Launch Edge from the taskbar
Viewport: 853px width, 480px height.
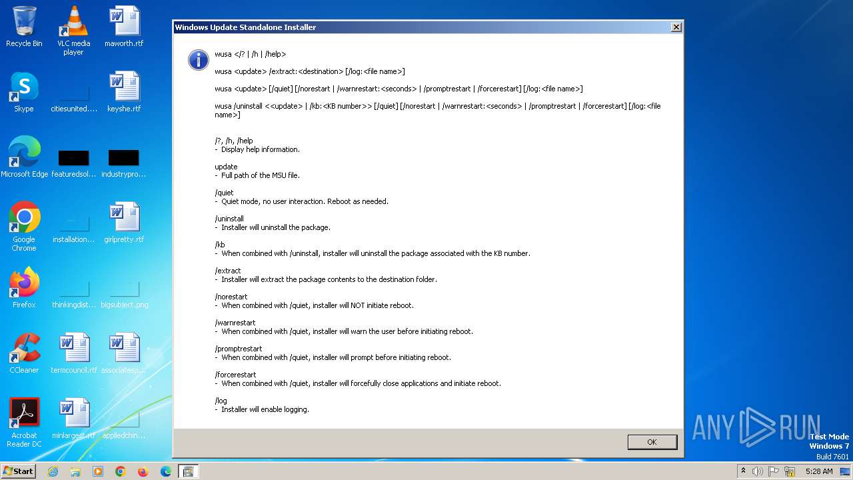click(165, 471)
